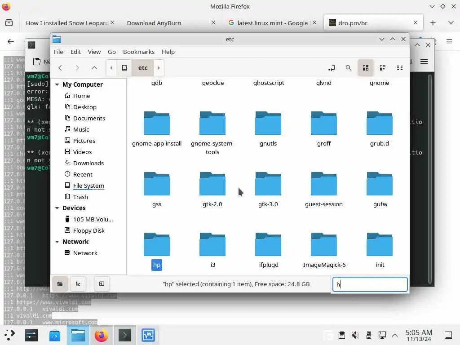Select hp folder
Screen dimensions: 460x345
(157, 251)
